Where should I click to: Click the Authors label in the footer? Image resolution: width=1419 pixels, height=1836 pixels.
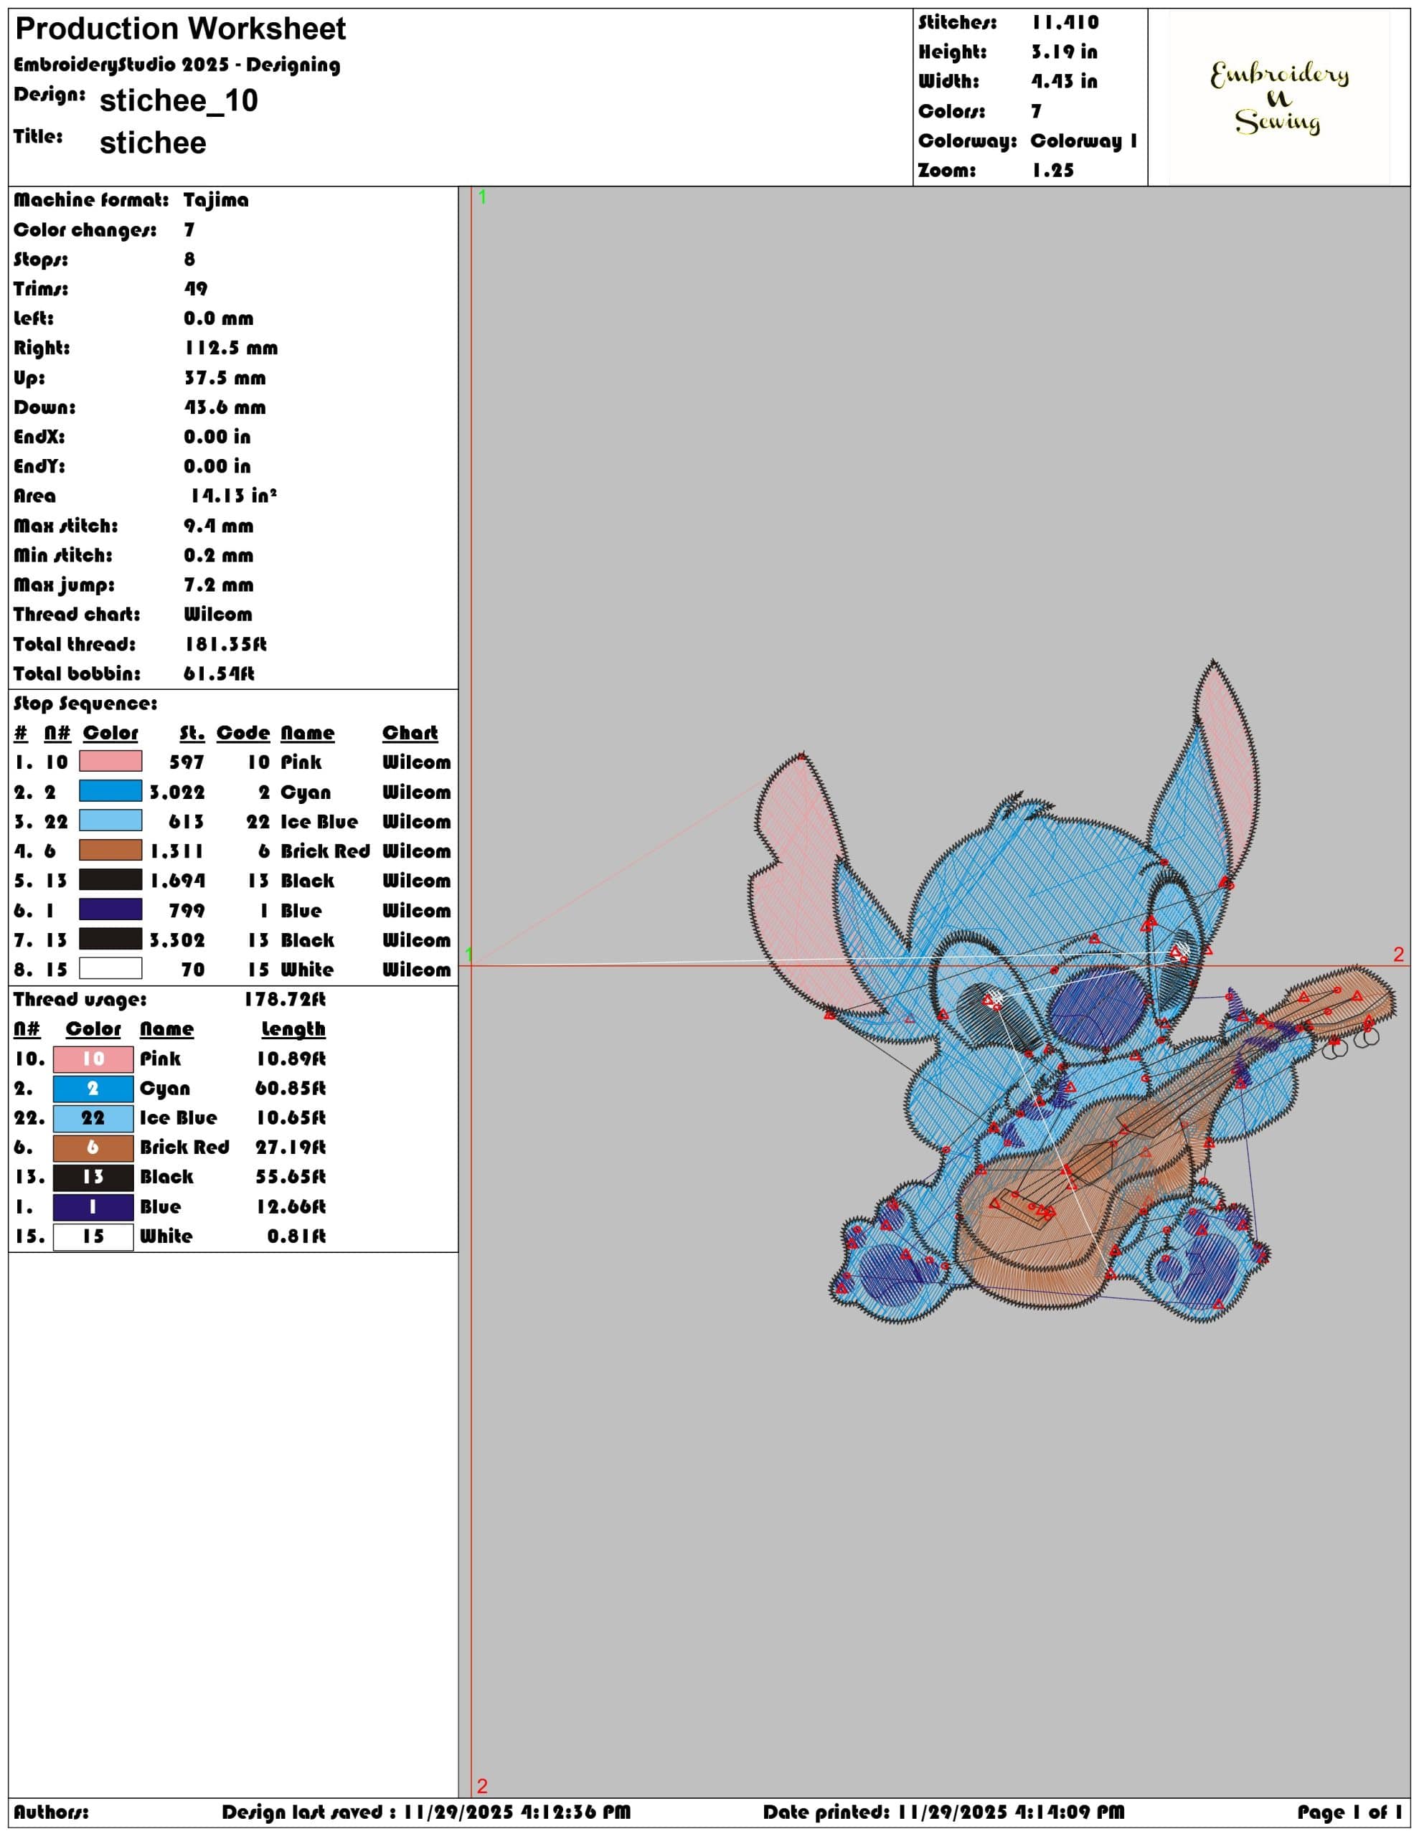(52, 1812)
